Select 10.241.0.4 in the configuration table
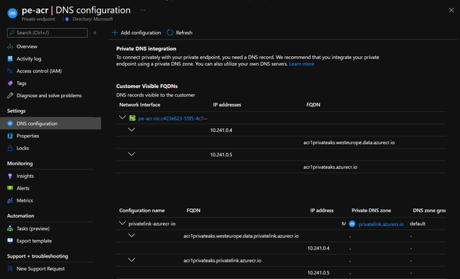 (x=318, y=248)
